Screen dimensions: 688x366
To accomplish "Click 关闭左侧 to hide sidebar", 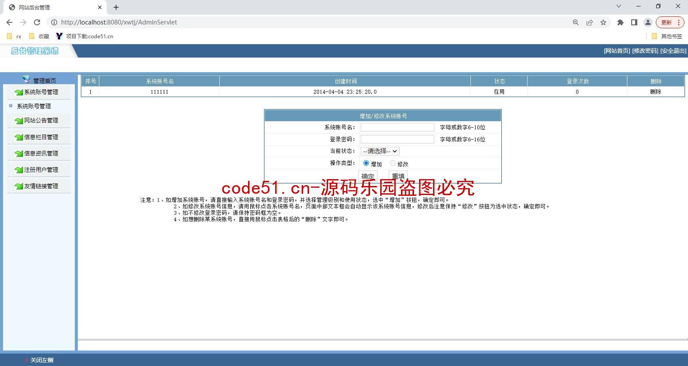I will pyautogui.click(x=42, y=360).
